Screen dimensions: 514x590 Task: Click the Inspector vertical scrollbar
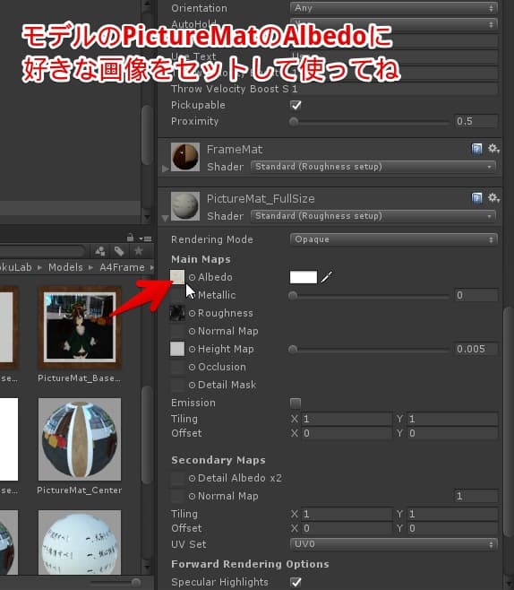point(509,421)
